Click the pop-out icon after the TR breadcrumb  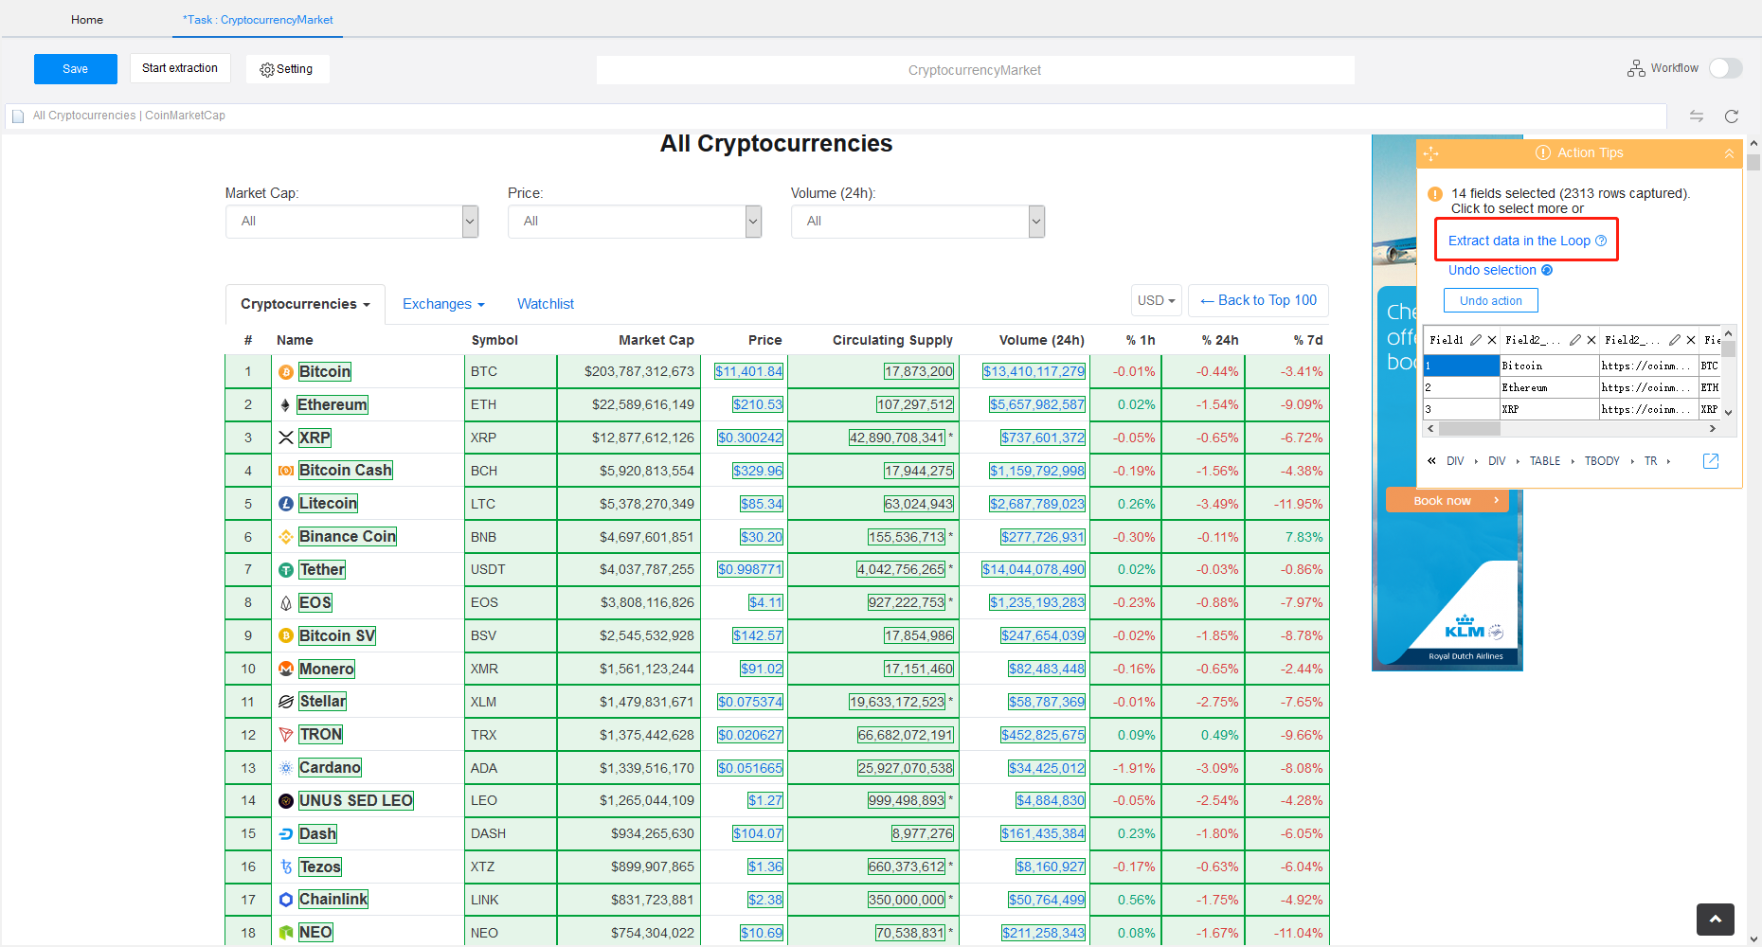(1711, 461)
